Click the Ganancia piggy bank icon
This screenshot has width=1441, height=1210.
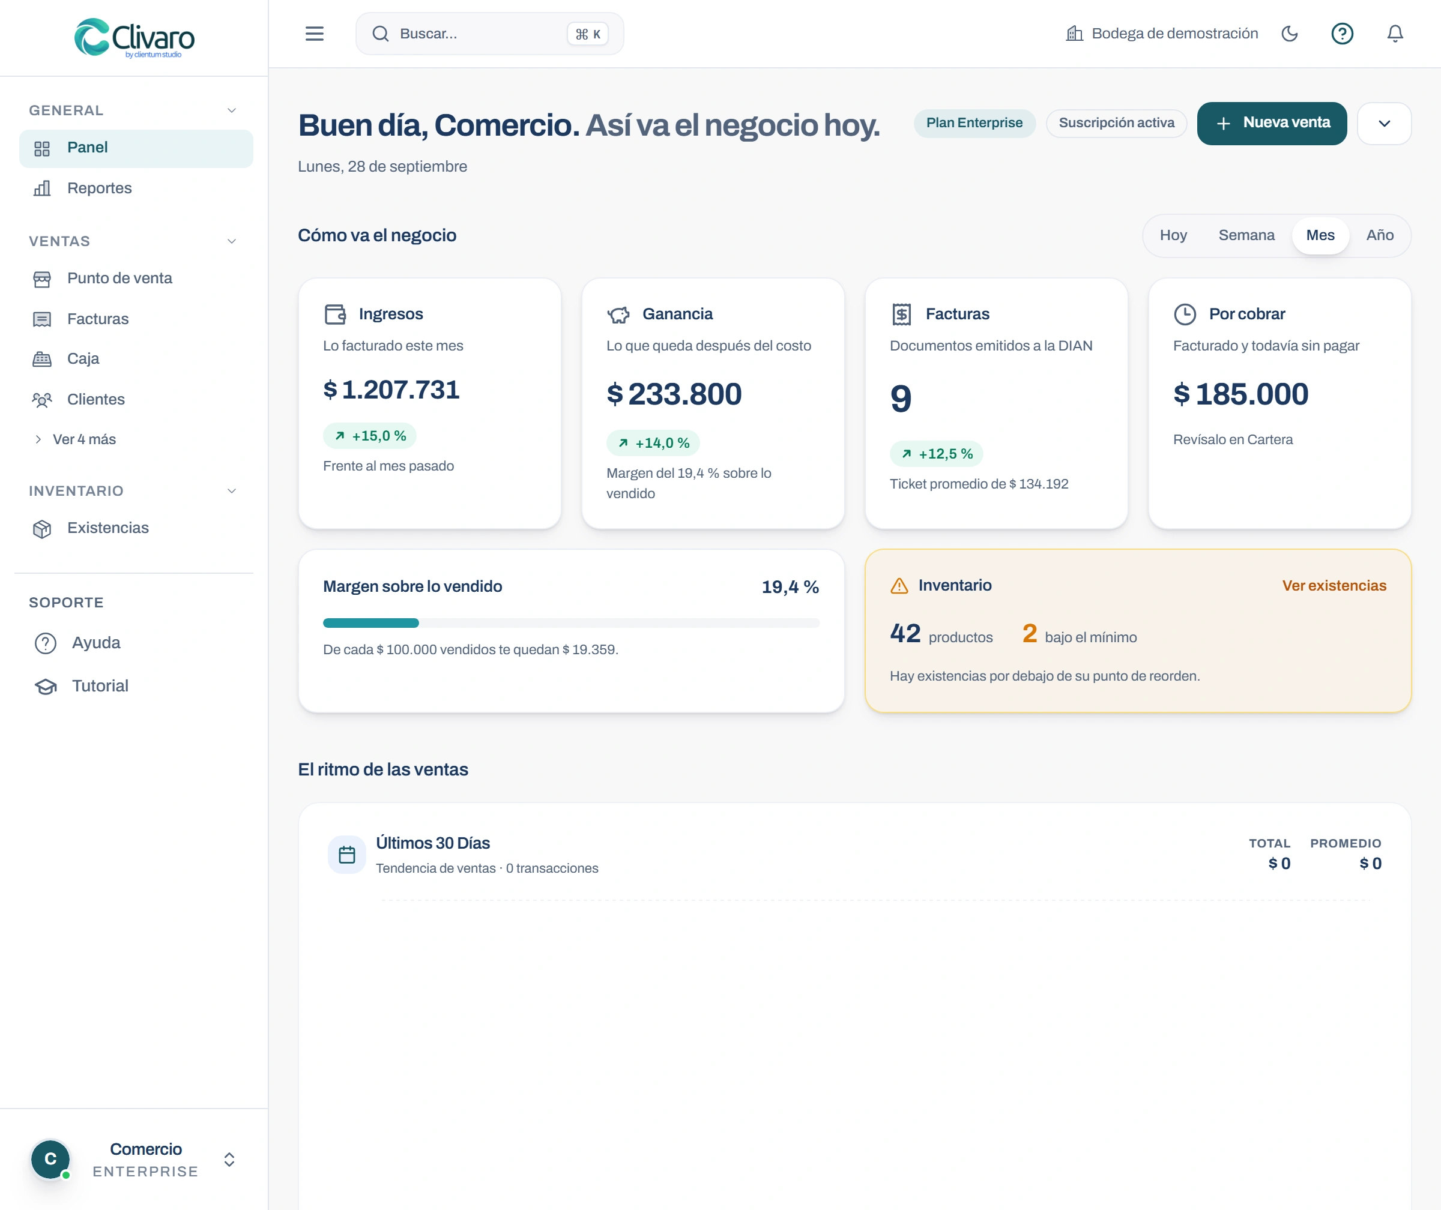click(618, 314)
